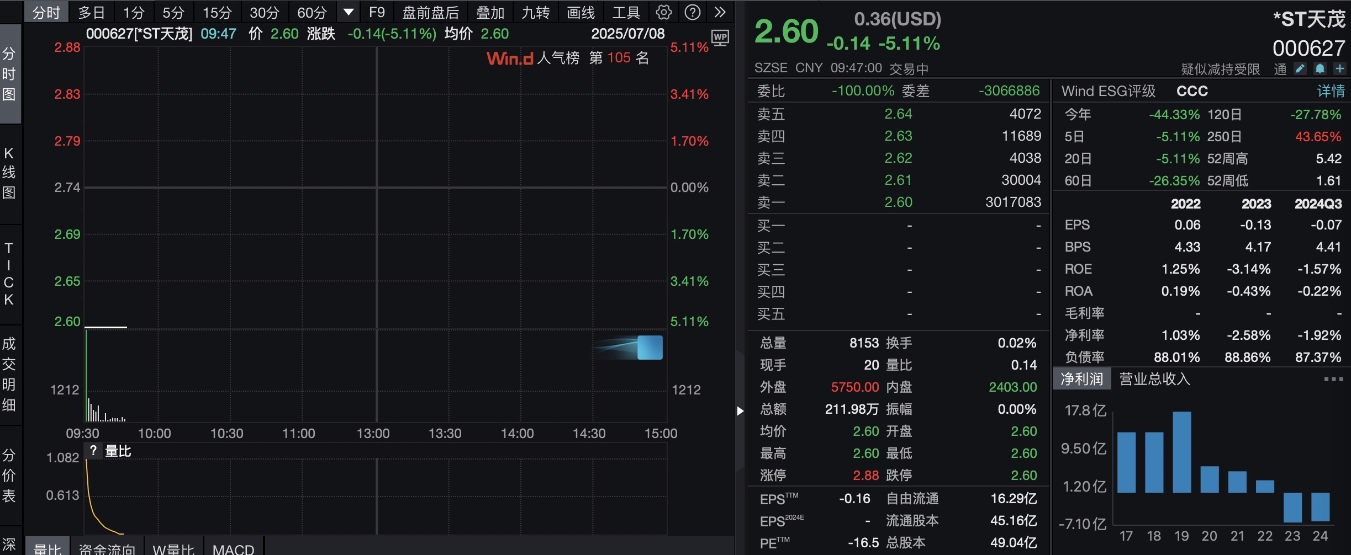Switch to the 营业总收入 view
The image size is (1351, 555).
point(1154,379)
